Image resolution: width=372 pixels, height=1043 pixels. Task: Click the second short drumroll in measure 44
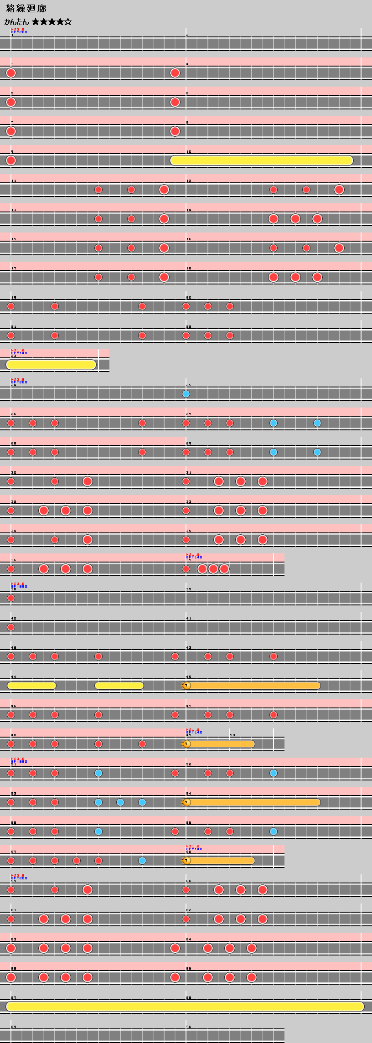[x=119, y=686]
